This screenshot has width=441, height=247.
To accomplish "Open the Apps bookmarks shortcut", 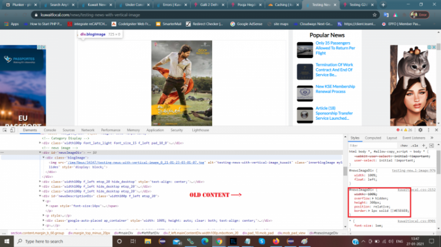I will (x=12, y=24).
